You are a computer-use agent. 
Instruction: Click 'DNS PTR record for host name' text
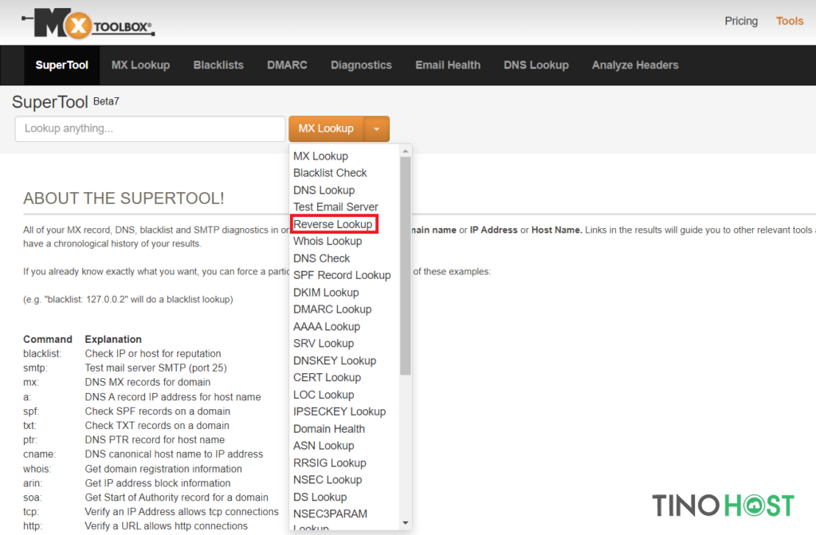coord(155,440)
